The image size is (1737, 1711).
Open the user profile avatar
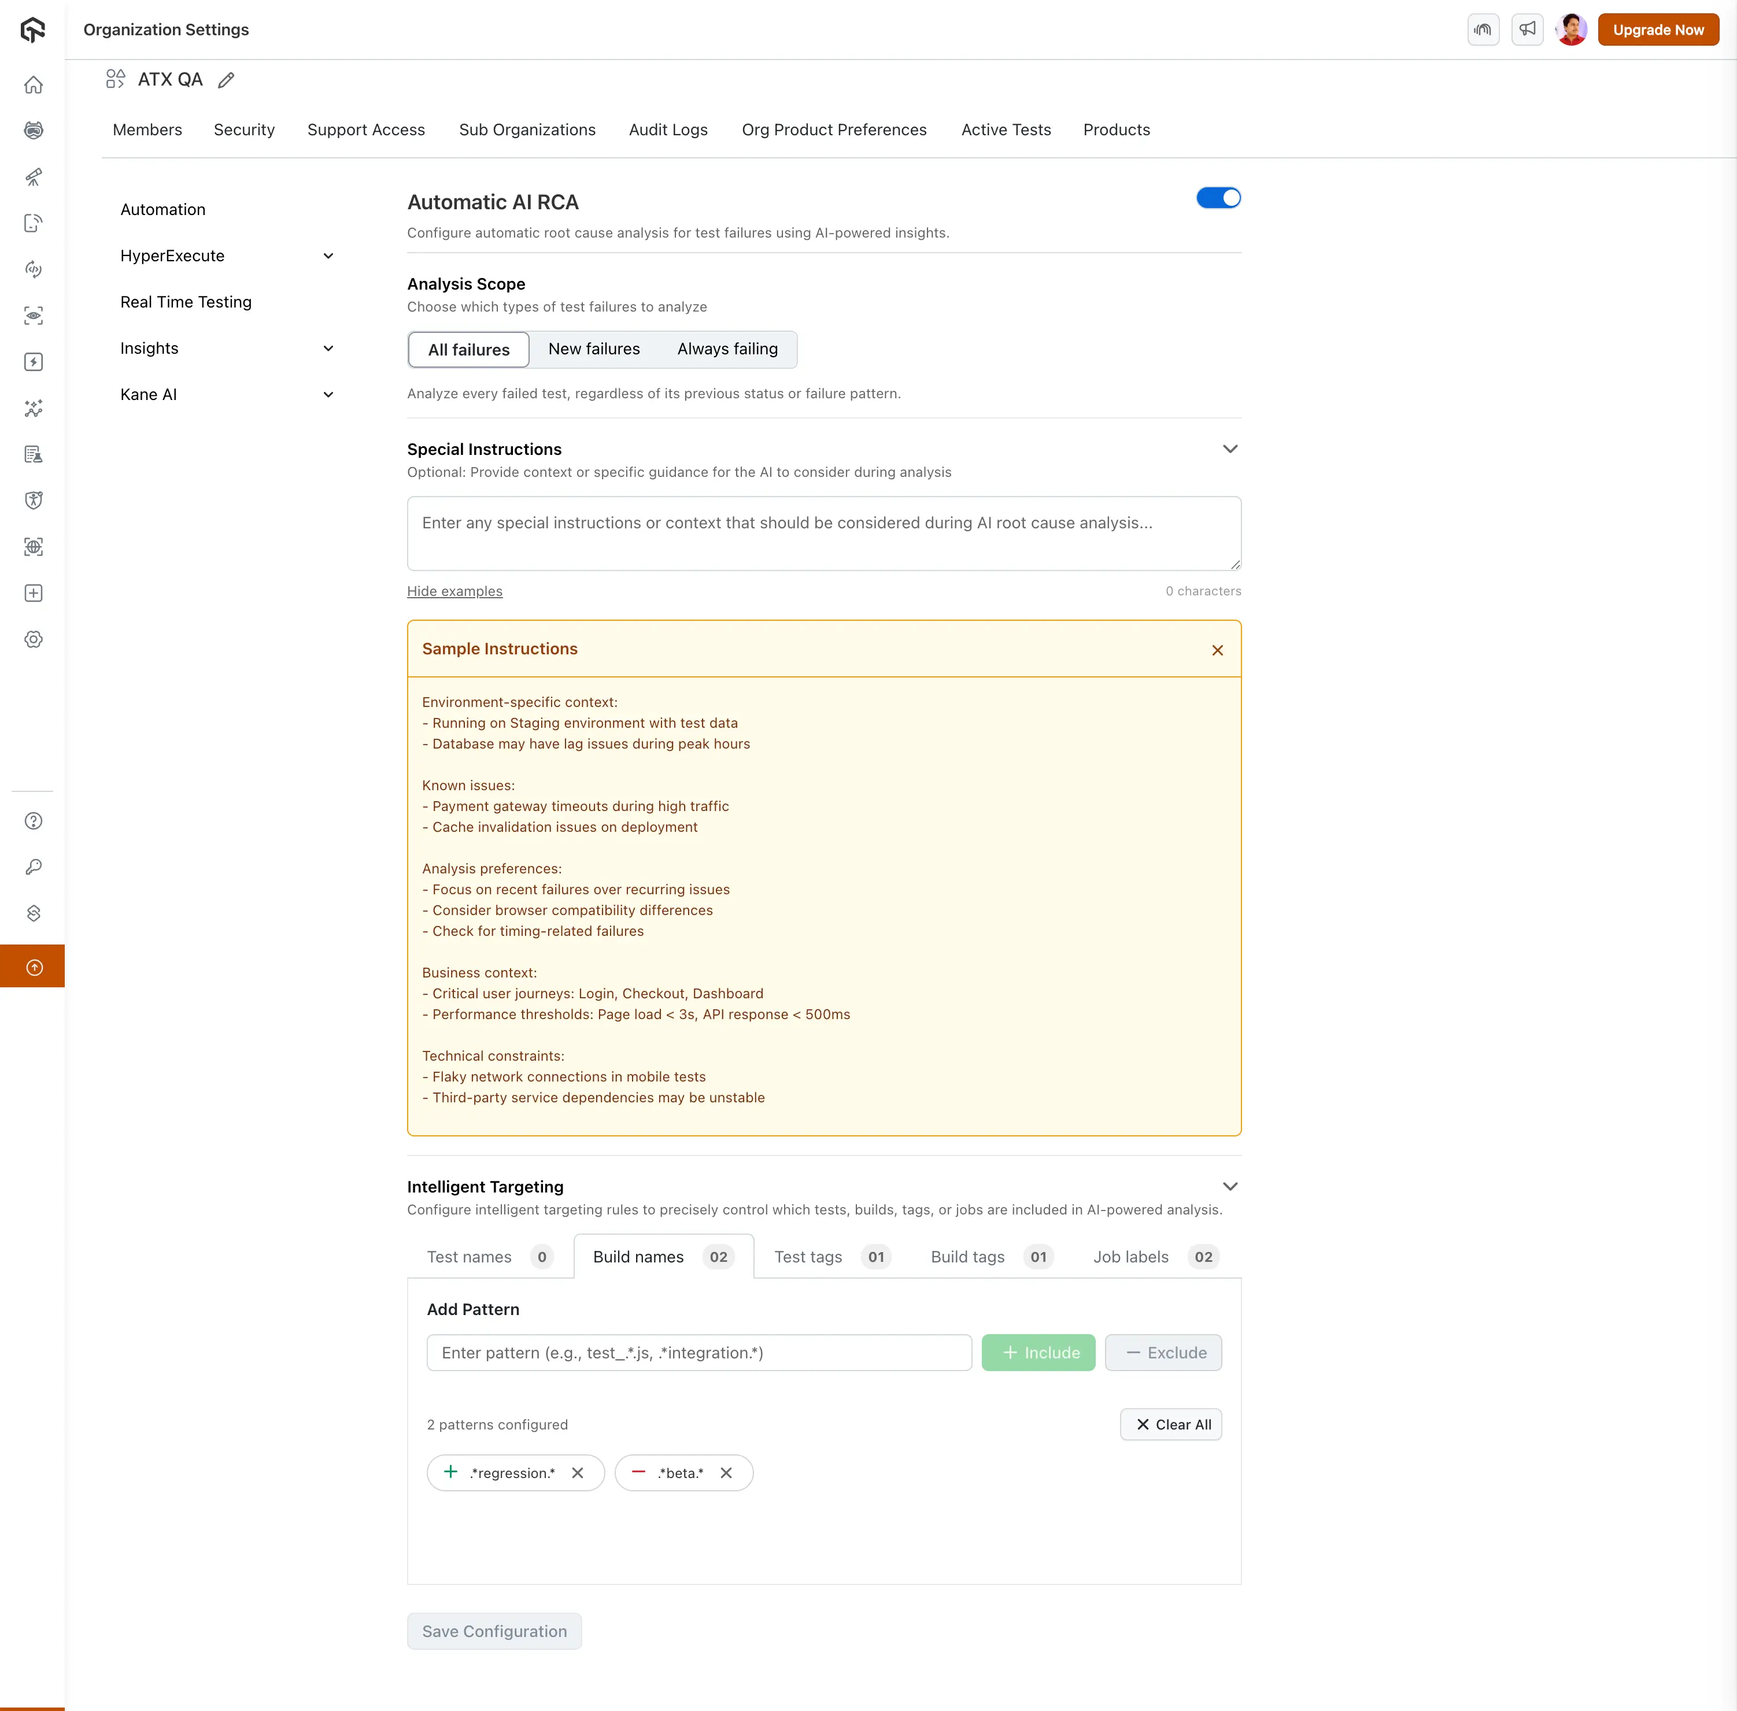pos(1570,29)
